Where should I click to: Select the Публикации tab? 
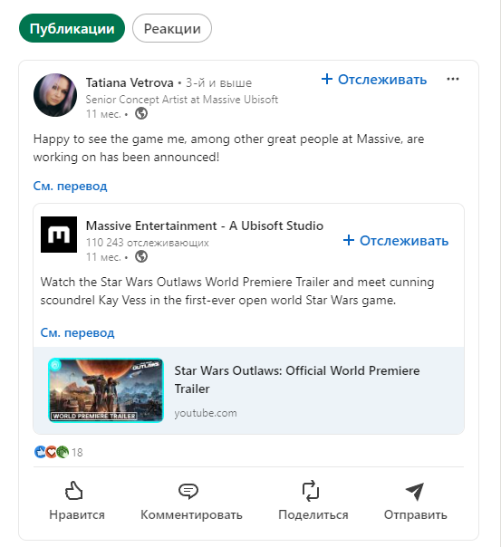pyautogui.click(x=72, y=28)
